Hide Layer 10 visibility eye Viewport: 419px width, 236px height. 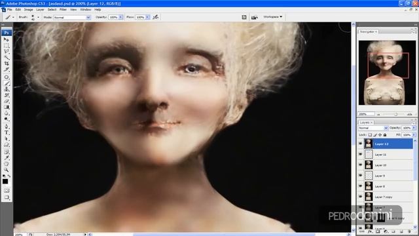(x=361, y=165)
